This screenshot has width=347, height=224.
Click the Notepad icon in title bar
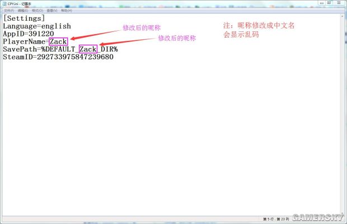point(3,3)
